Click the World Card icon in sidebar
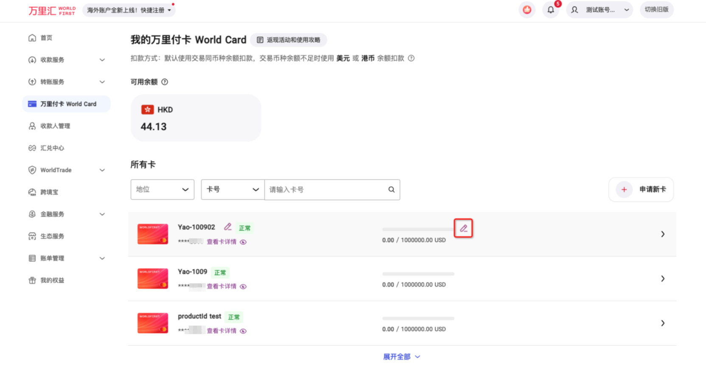 tap(32, 104)
